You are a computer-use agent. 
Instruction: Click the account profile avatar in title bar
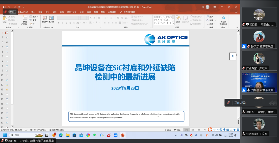[x=207, y=7]
